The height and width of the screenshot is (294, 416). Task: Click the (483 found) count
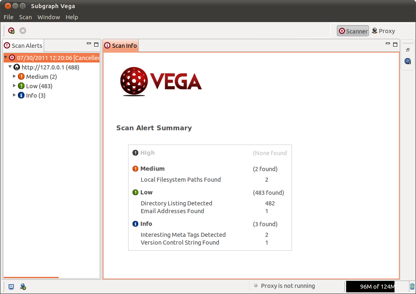click(268, 193)
